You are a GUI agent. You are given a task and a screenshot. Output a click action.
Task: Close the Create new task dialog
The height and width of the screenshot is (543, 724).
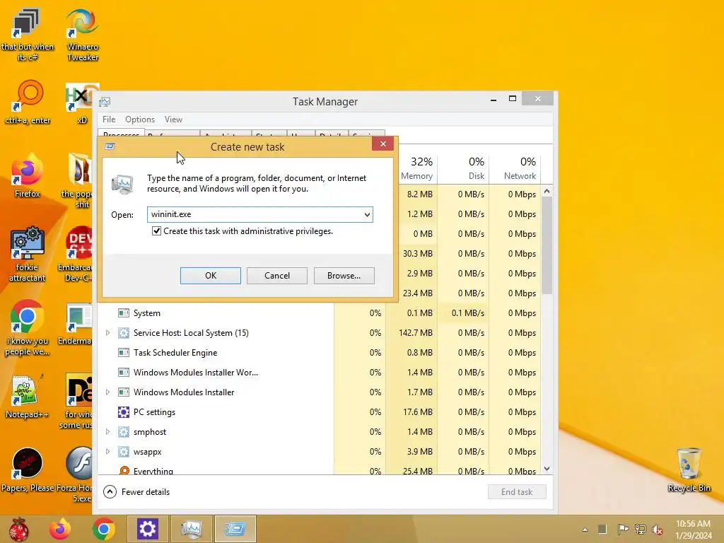click(383, 144)
